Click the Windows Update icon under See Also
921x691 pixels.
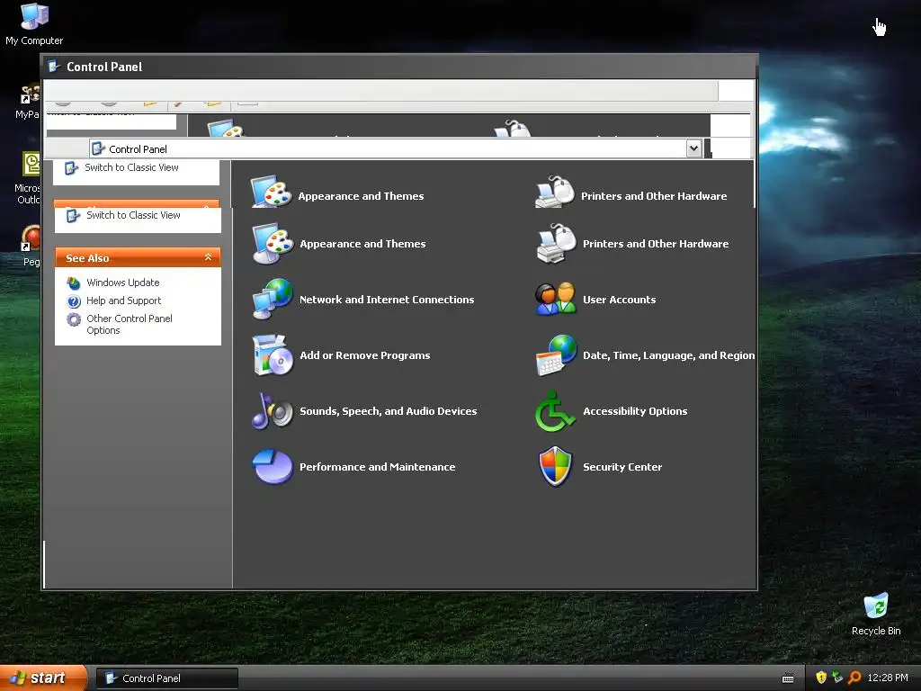click(74, 283)
